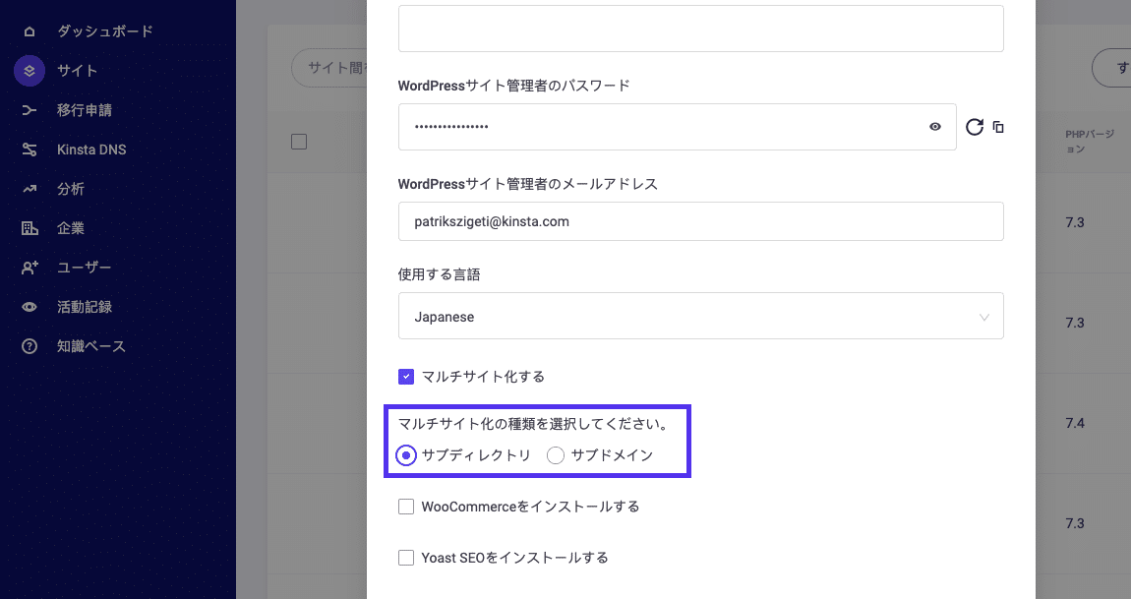Select the 移行申請 icon in the sidebar
Image resolution: width=1131 pixels, height=599 pixels.
(28, 109)
